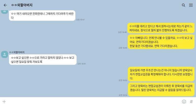Select yellow bubble about 밀린 양육비
Viewport: 196px width, 106px height.
tap(161, 89)
